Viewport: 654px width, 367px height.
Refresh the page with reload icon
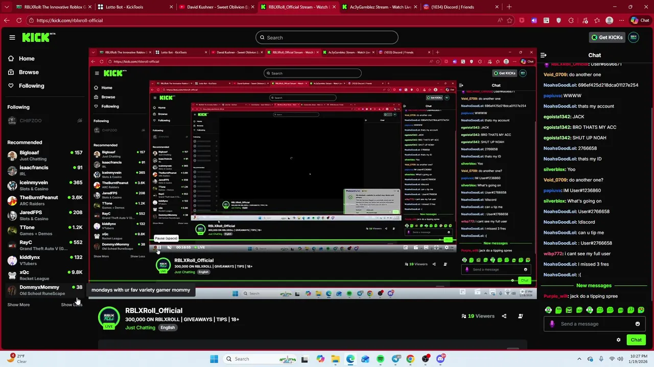pyautogui.click(x=19, y=20)
